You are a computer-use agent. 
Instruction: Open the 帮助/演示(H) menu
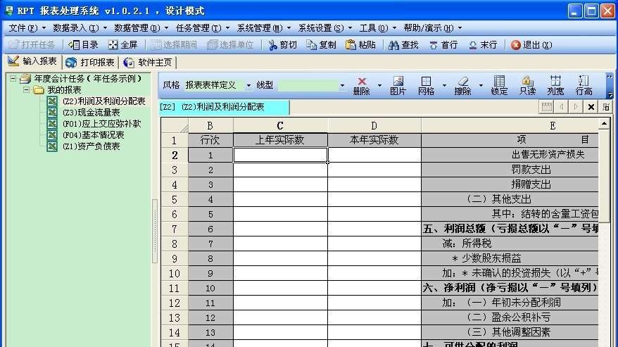(432, 28)
